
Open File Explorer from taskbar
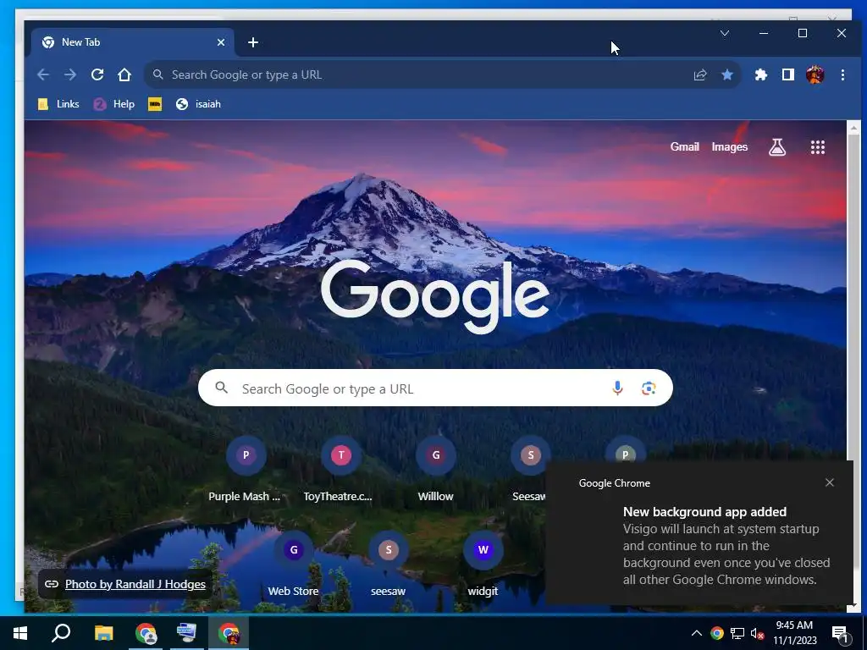[x=103, y=633]
